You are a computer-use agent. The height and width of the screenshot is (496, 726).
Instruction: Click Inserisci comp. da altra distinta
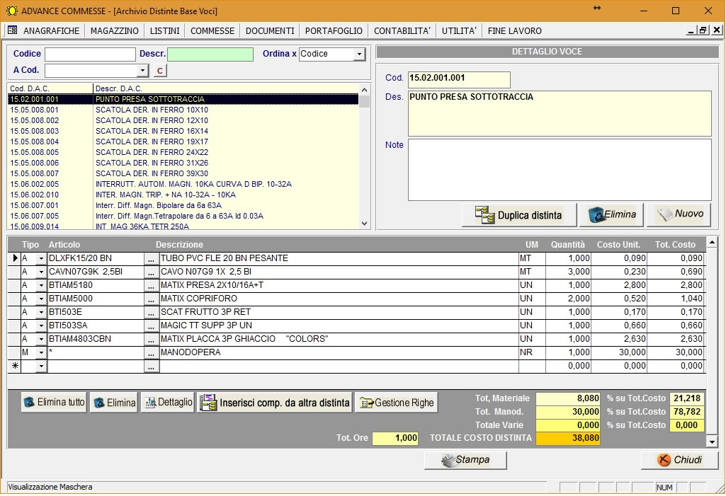(x=275, y=403)
